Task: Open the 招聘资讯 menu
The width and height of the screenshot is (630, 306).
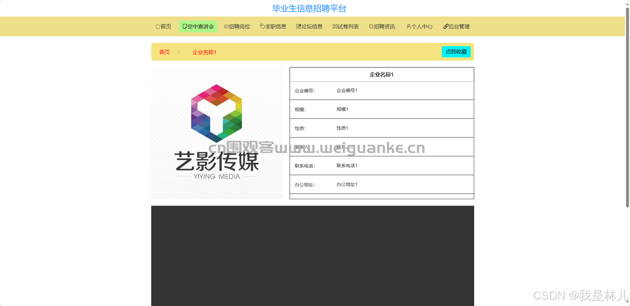Action: point(382,26)
